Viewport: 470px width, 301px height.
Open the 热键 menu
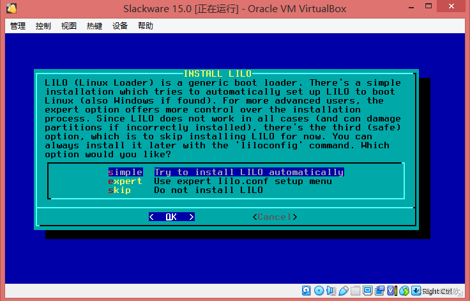95,26
